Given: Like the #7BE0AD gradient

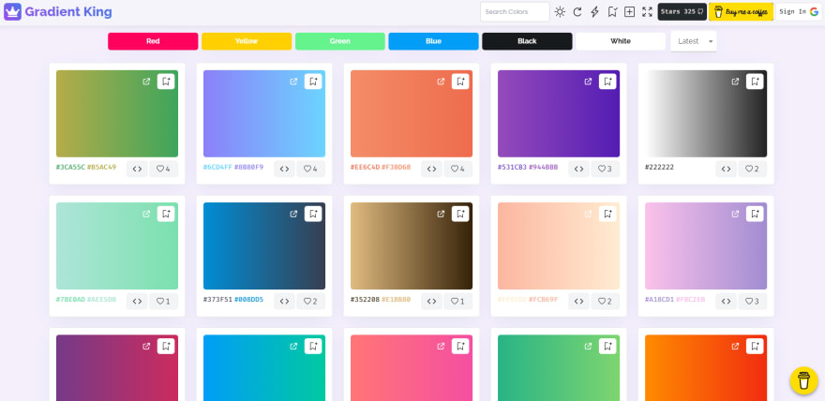Looking at the screenshot, I should 164,301.
